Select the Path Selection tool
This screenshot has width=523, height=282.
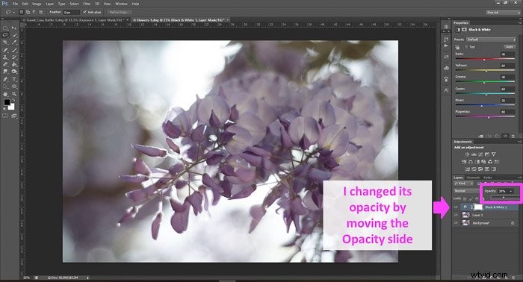pos(5,87)
